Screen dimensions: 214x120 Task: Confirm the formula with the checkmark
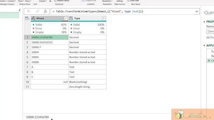[x=37, y=11]
